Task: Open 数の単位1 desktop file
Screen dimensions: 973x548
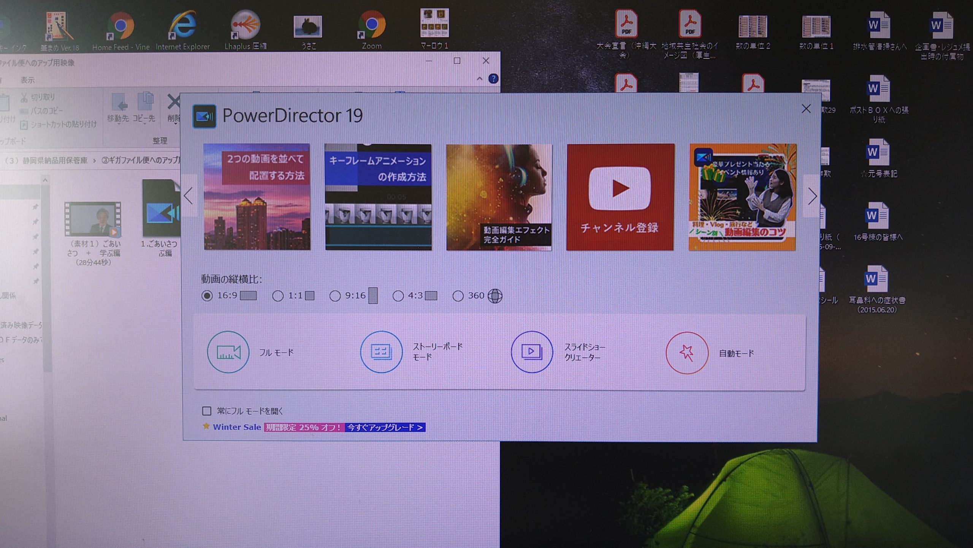Action: click(x=816, y=32)
